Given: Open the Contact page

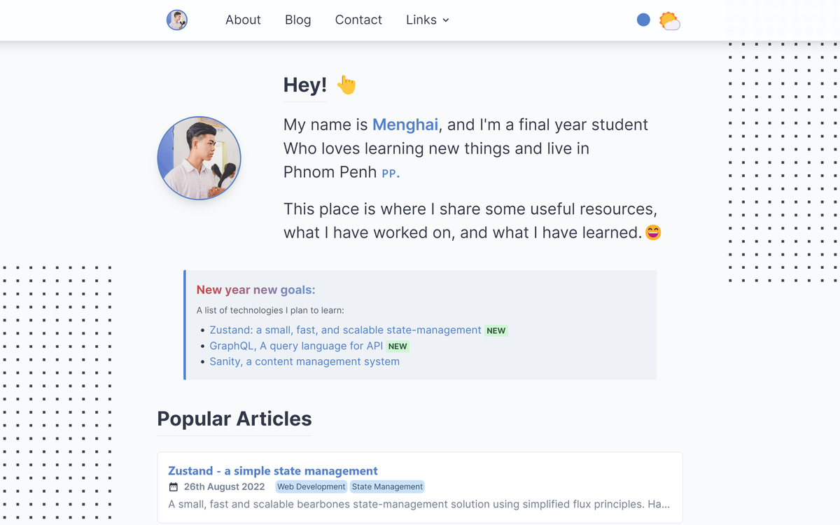Looking at the screenshot, I should tap(358, 20).
